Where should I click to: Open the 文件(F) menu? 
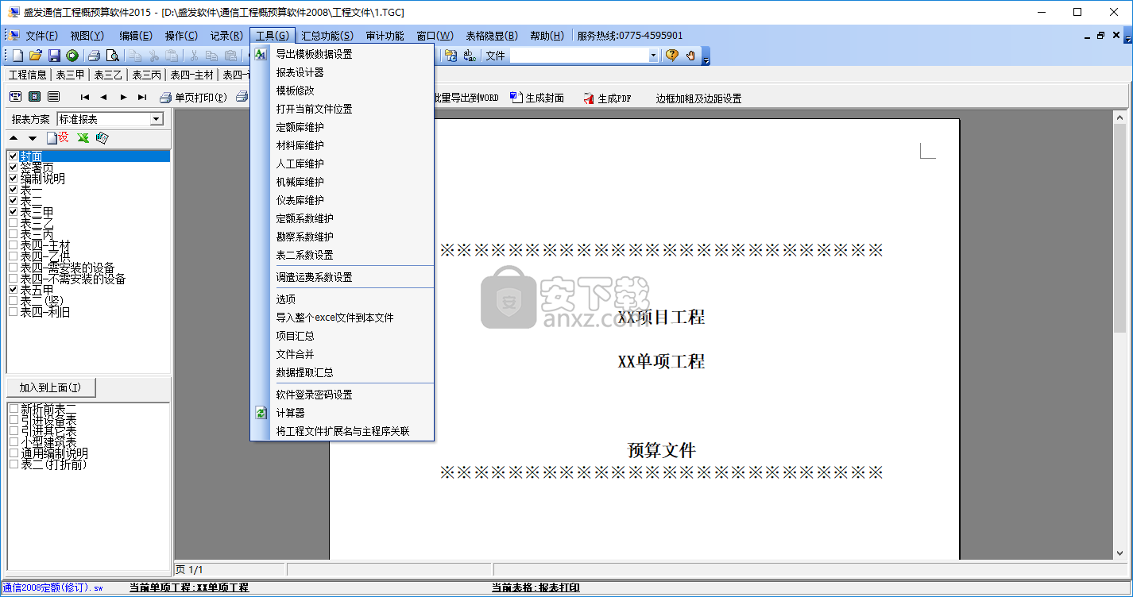41,36
